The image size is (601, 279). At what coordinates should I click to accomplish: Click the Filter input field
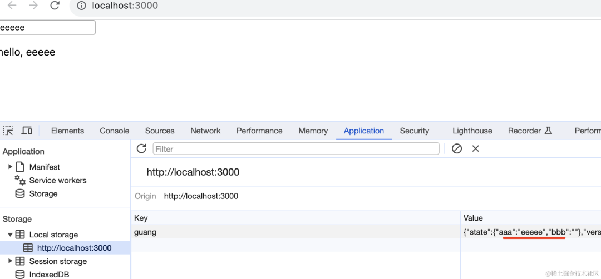(296, 148)
